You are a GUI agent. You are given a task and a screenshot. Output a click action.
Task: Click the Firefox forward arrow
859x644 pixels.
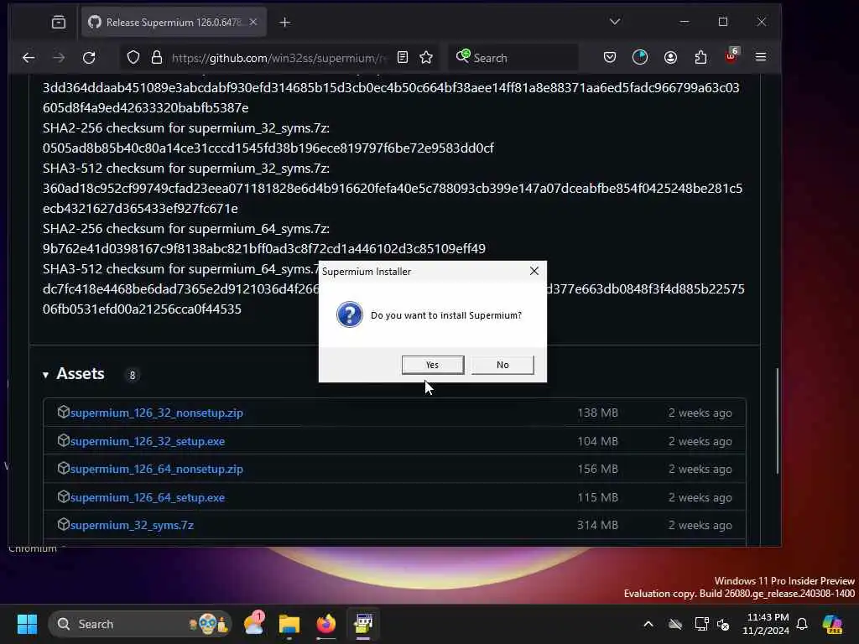pos(59,58)
